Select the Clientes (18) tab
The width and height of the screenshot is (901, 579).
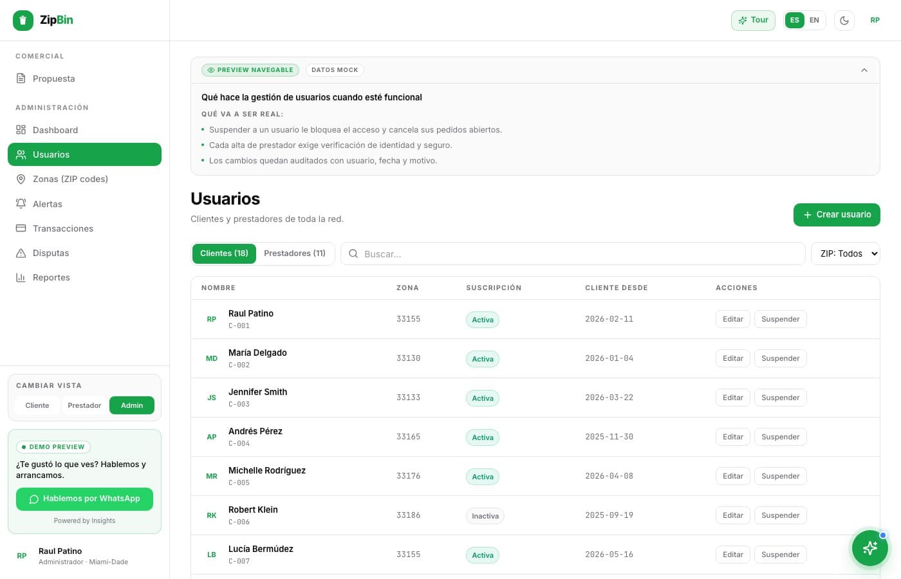pyautogui.click(x=224, y=253)
